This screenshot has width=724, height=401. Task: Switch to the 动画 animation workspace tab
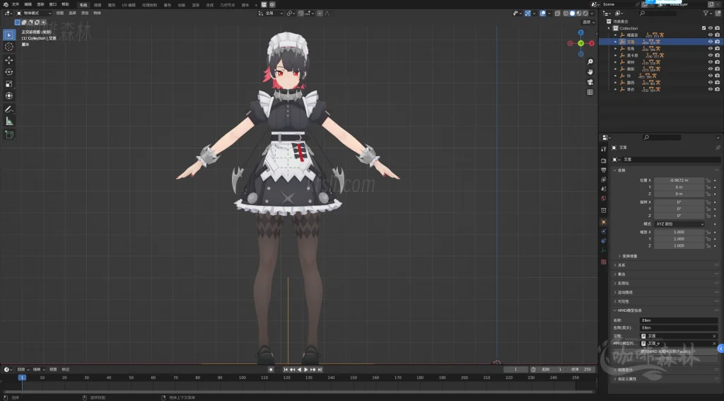[182, 5]
